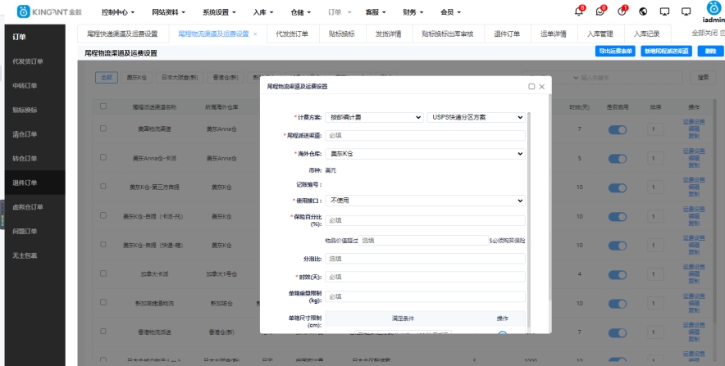
Task: Toggle the enable switch in first row
Action: click(x=618, y=129)
